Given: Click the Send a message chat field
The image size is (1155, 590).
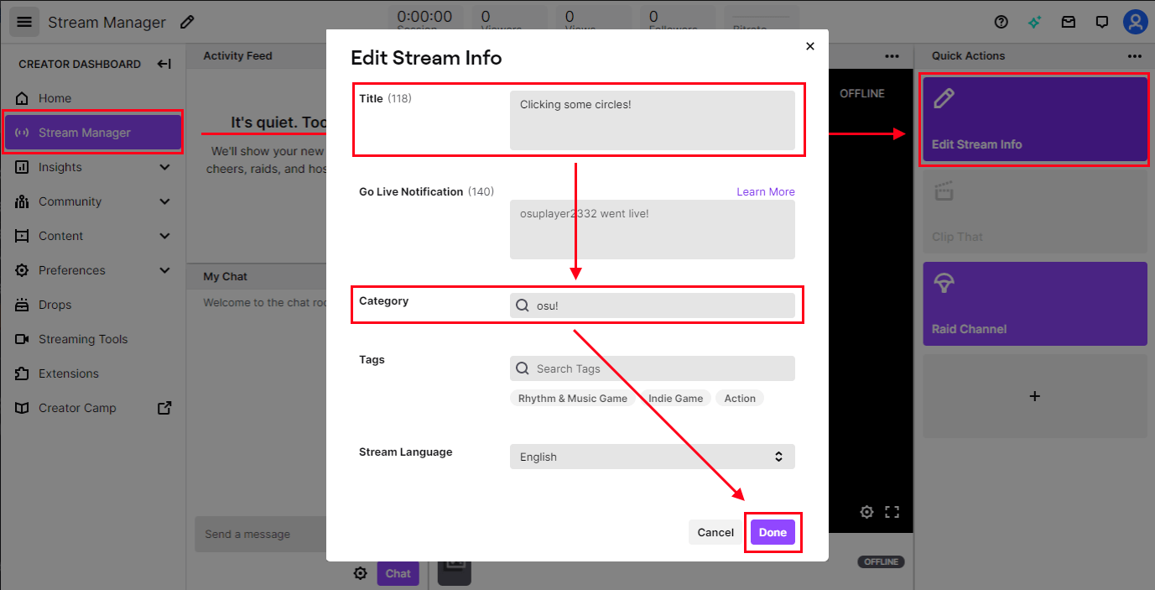Looking at the screenshot, I should point(261,534).
